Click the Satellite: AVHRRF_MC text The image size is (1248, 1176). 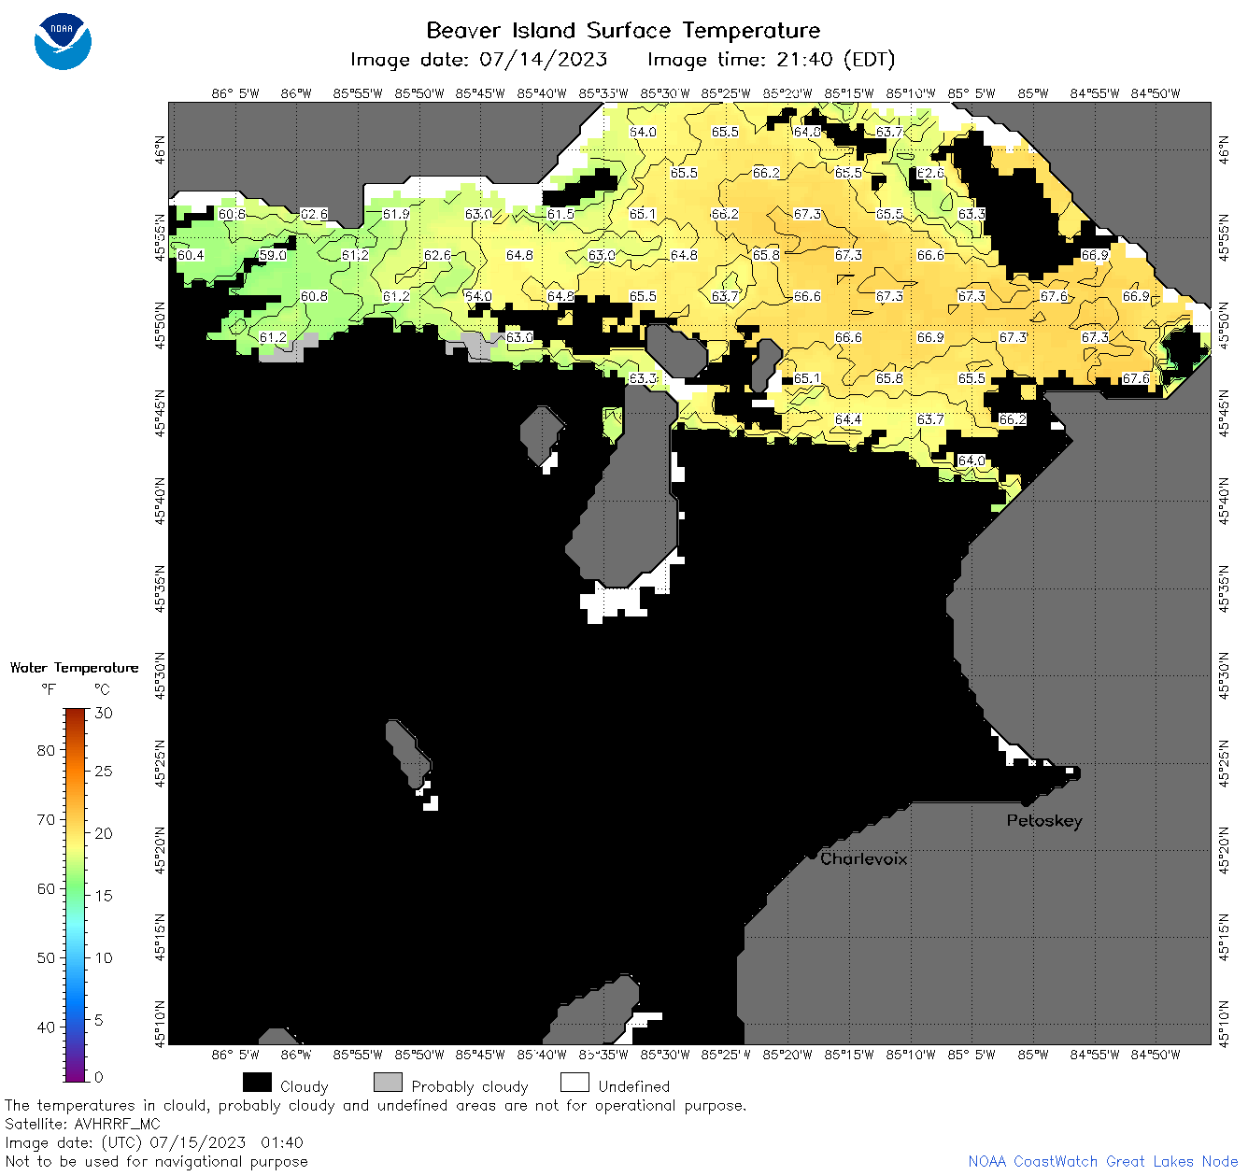(x=82, y=1124)
